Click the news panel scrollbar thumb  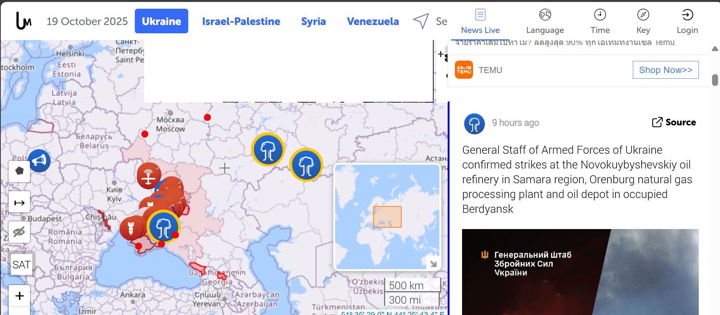tap(715, 80)
